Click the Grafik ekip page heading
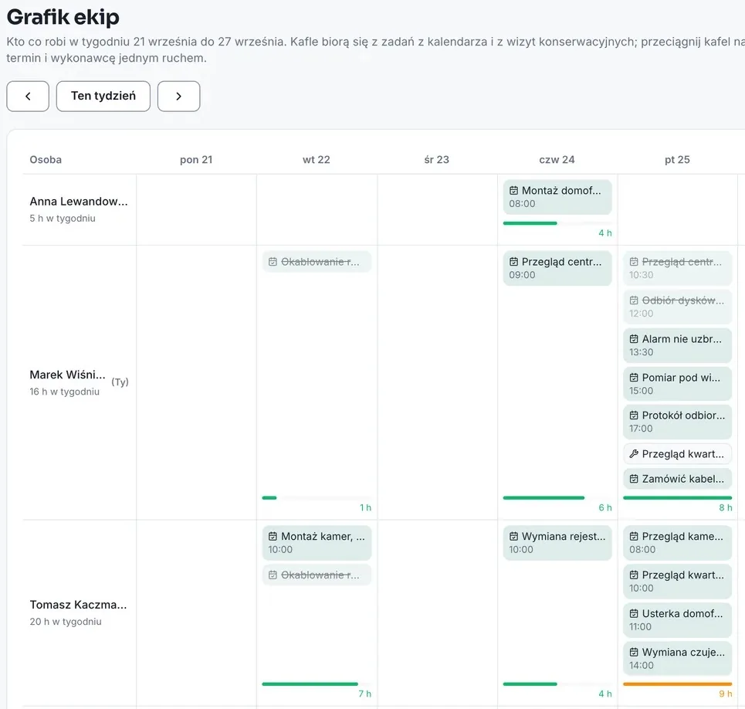 click(x=63, y=17)
